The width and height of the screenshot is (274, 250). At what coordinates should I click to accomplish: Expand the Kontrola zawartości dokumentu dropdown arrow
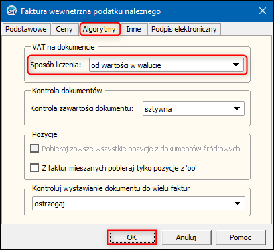click(236, 109)
